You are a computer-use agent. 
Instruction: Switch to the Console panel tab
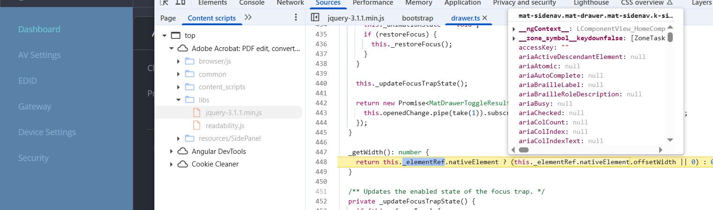tap(252, 3)
